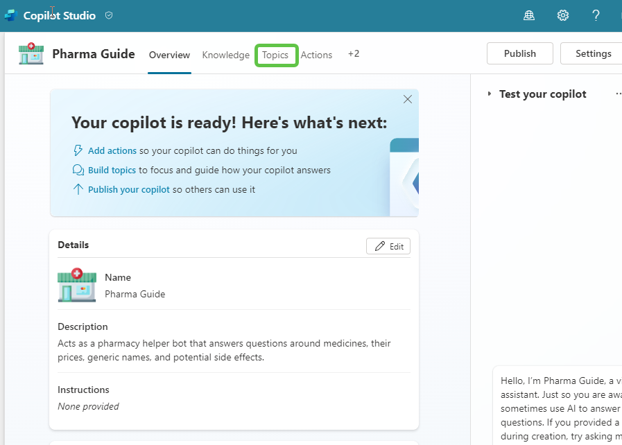Click the Settings button

coord(593,53)
